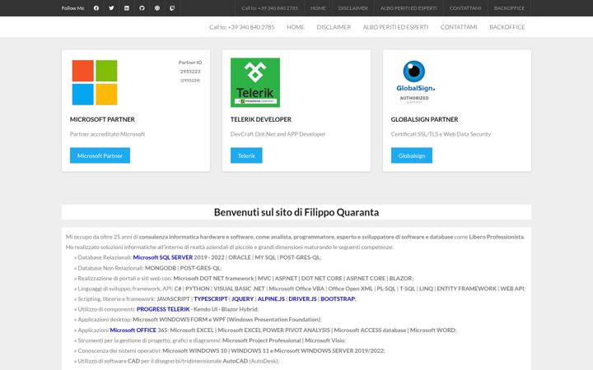Open the BOOTSTRAP link
This screenshot has width=593, height=370.
338,298
